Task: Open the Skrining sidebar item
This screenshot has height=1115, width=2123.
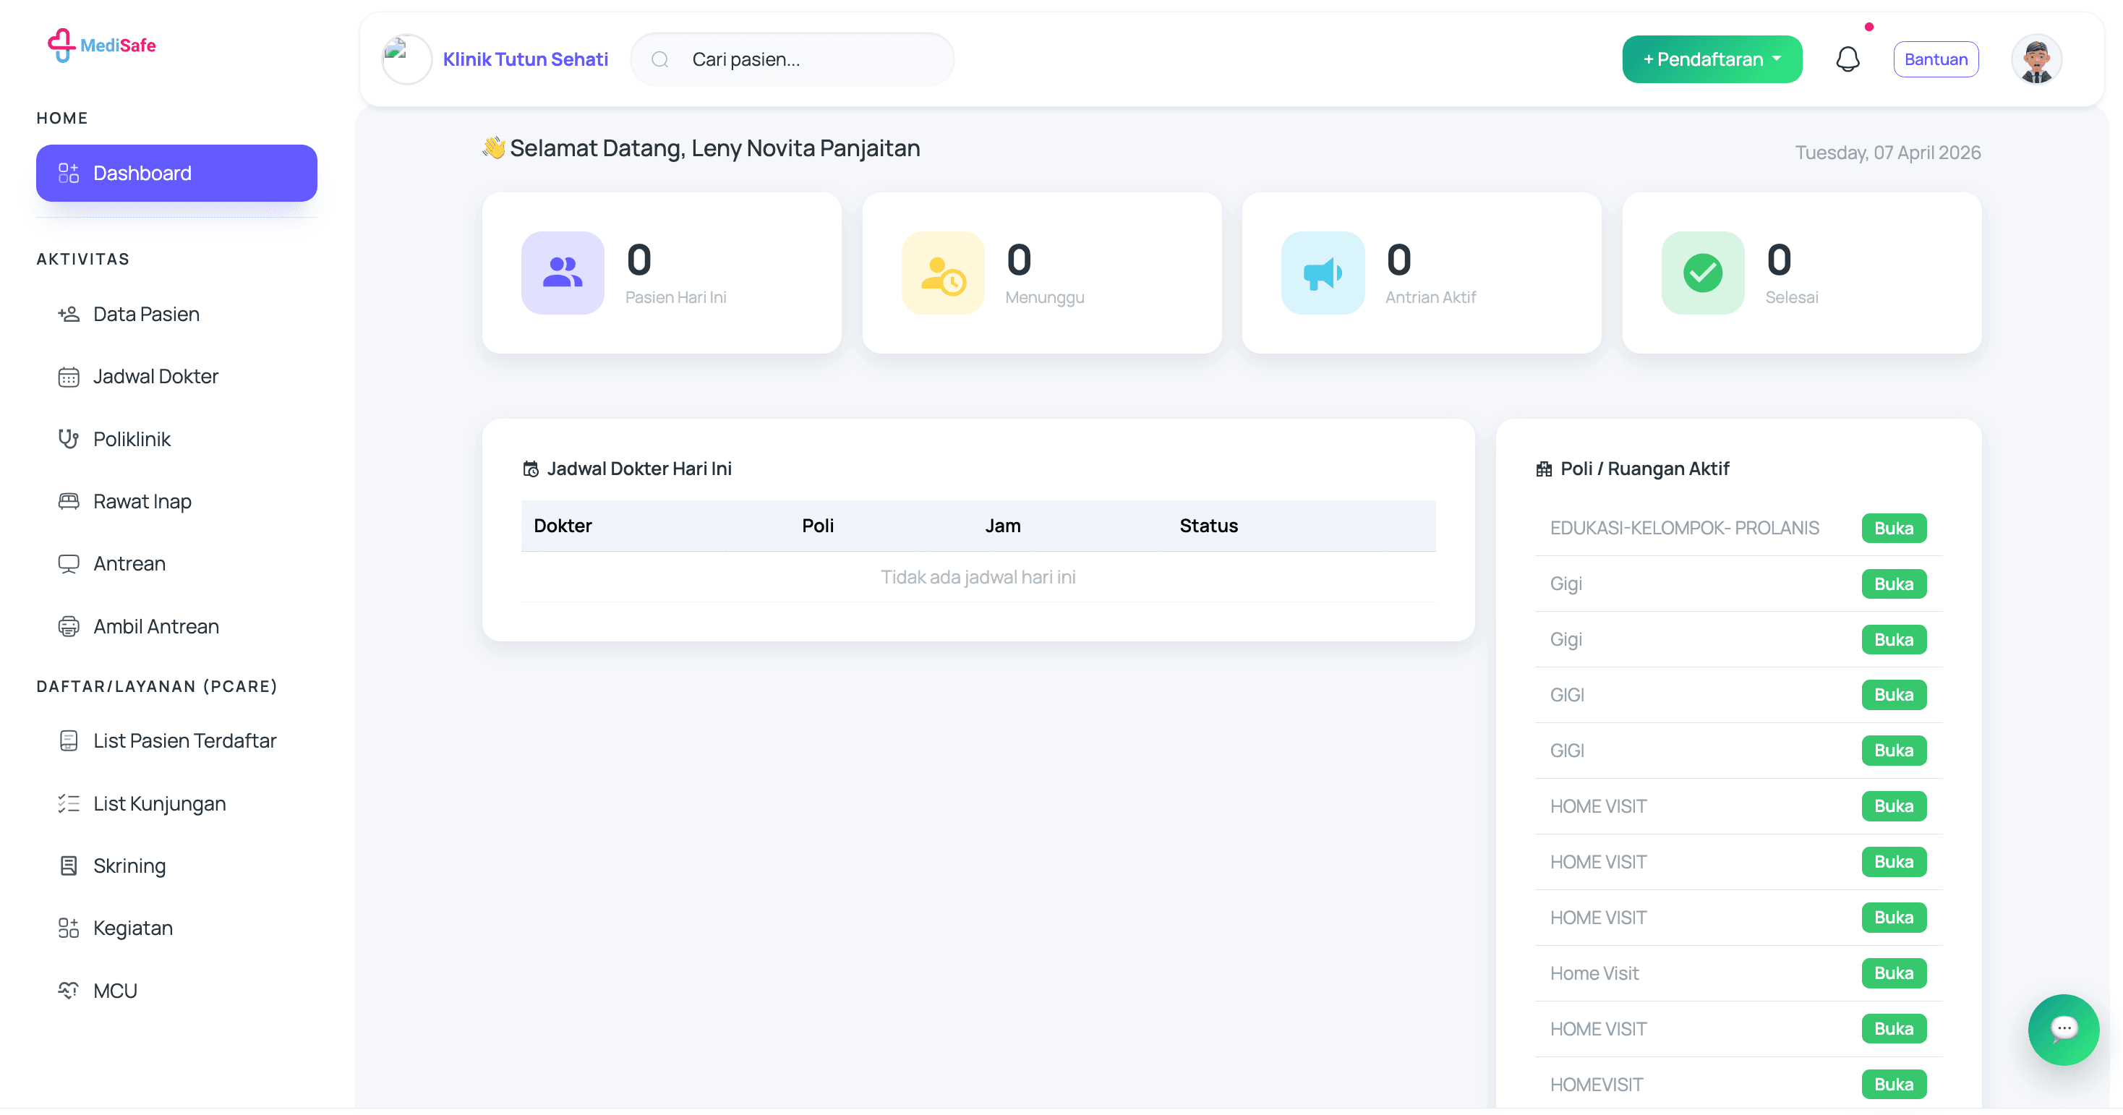Action: 129,866
